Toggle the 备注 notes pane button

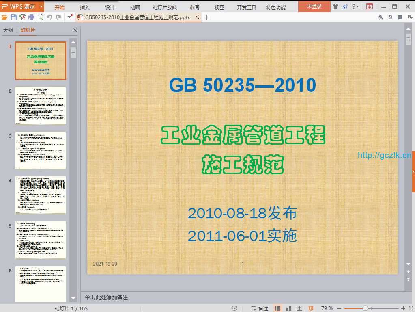point(260,308)
